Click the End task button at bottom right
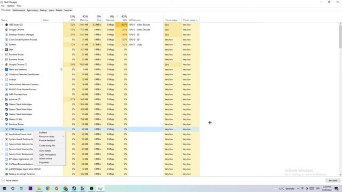This screenshot has width=342, height=192. 332,181
